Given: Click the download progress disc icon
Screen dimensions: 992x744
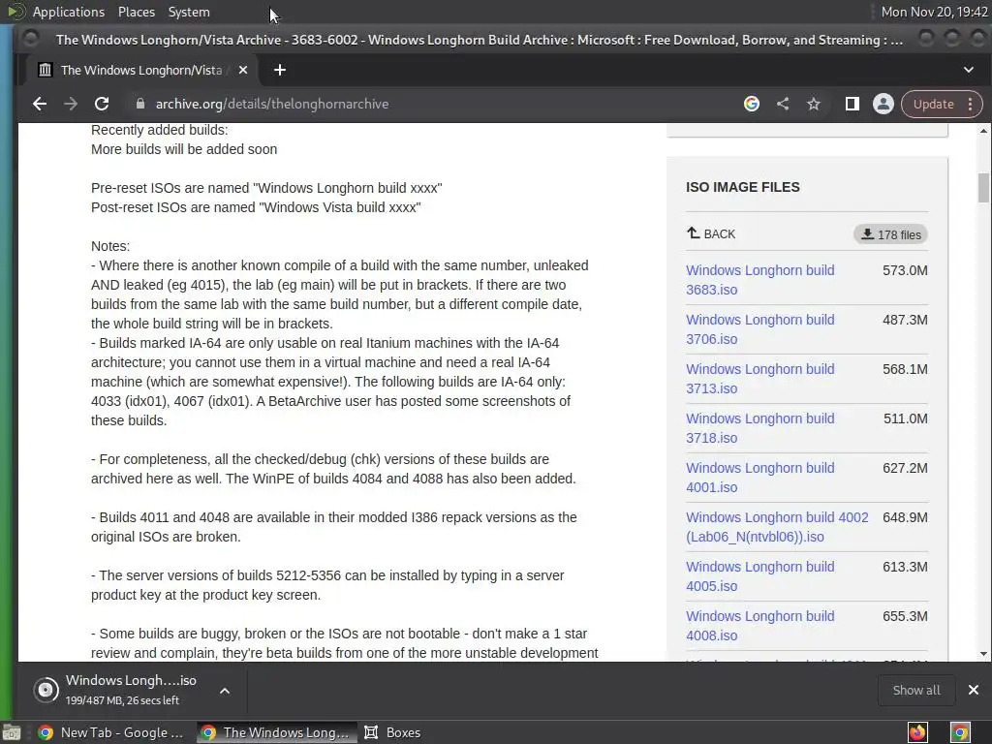Looking at the screenshot, I should click(x=46, y=689).
